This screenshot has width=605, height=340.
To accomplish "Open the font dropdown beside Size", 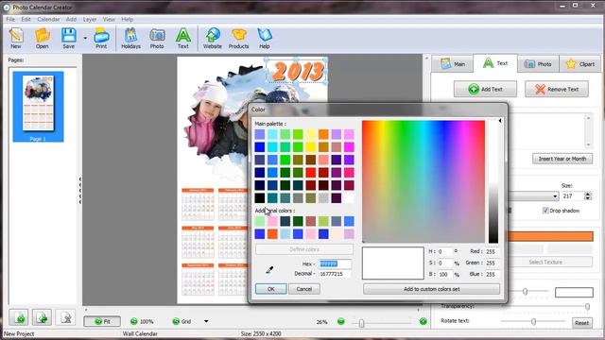I will click(555, 196).
